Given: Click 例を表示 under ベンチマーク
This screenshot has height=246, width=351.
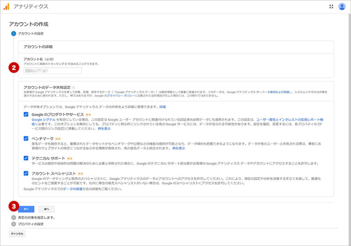Looking at the screenshot, I should point(179,148).
